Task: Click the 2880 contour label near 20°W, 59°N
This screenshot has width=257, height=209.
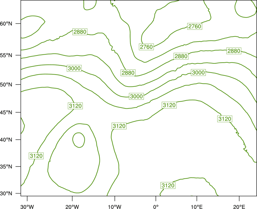Action: [80, 32]
